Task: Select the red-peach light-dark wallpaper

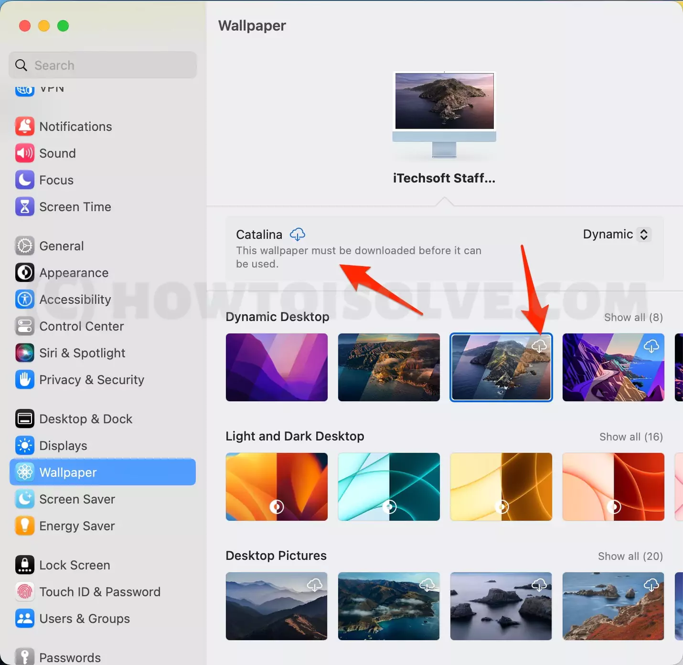Action: click(613, 487)
